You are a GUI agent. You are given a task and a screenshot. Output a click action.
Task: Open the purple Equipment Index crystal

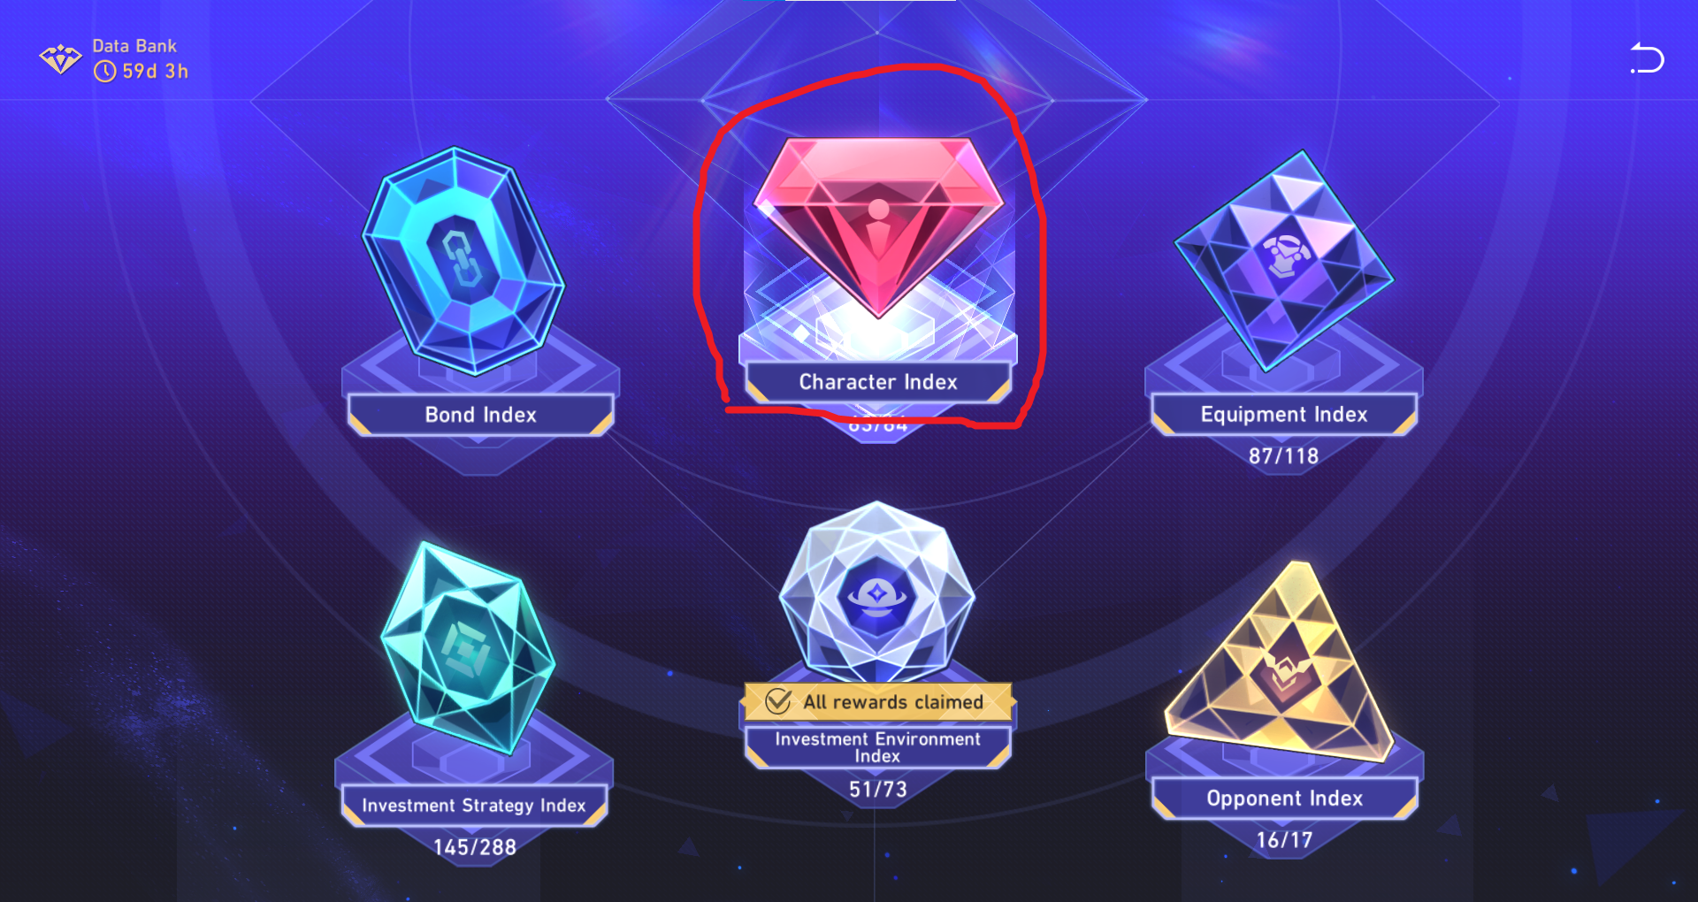pos(1284,261)
